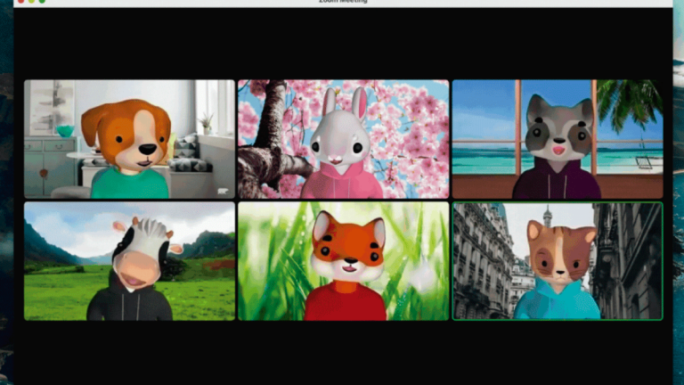Select the raccoon avatar video tile
The image size is (684, 385).
(x=558, y=139)
